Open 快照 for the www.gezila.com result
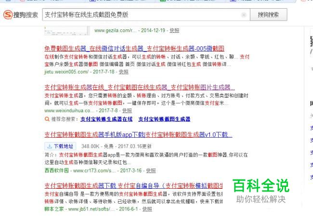The width and height of the screenshot is (313, 220). pos(174,30)
